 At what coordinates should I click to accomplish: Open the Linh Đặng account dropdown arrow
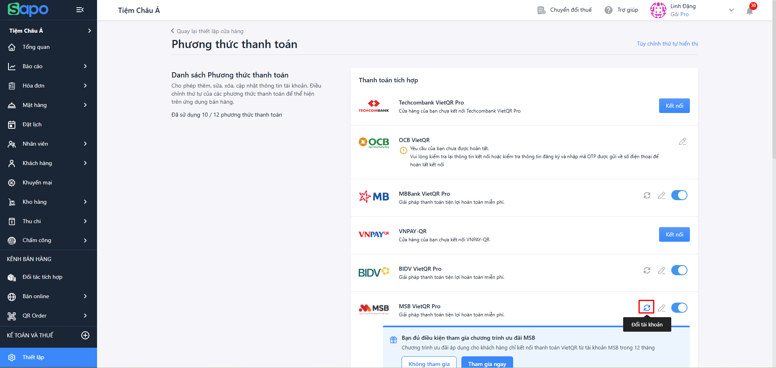click(x=731, y=10)
